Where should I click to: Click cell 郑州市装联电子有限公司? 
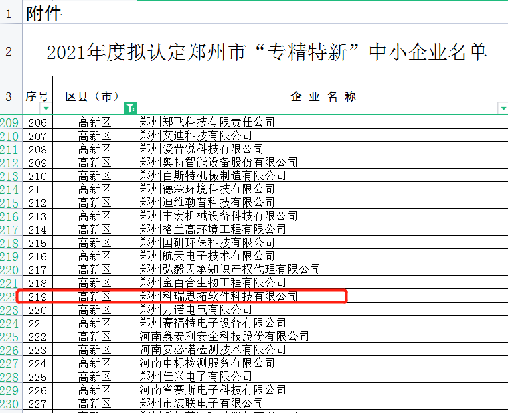tap(323, 403)
